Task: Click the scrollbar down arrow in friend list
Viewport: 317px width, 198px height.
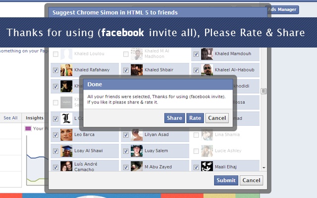Action: click(264, 167)
